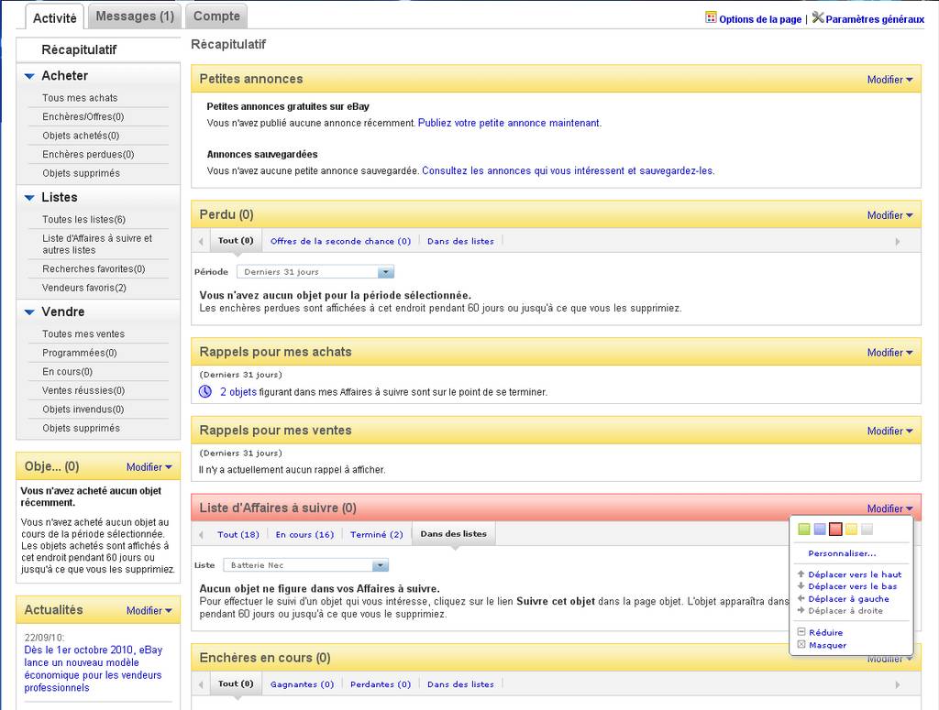This screenshot has height=710, width=939.
Task: Pick the red color swatch
Action: 835,529
